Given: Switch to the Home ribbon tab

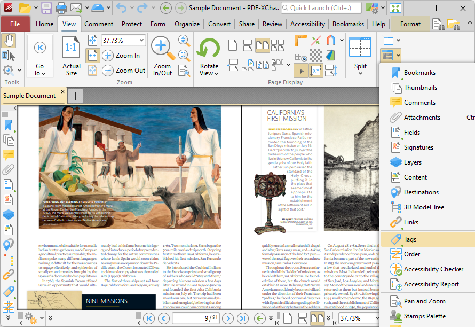Looking at the screenshot, I should (x=44, y=24).
